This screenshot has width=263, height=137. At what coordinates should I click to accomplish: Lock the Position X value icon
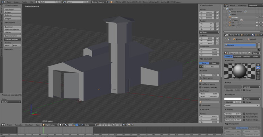pyautogui.click(x=217, y=12)
